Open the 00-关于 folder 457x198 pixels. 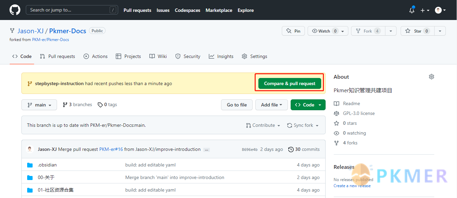click(x=46, y=178)
